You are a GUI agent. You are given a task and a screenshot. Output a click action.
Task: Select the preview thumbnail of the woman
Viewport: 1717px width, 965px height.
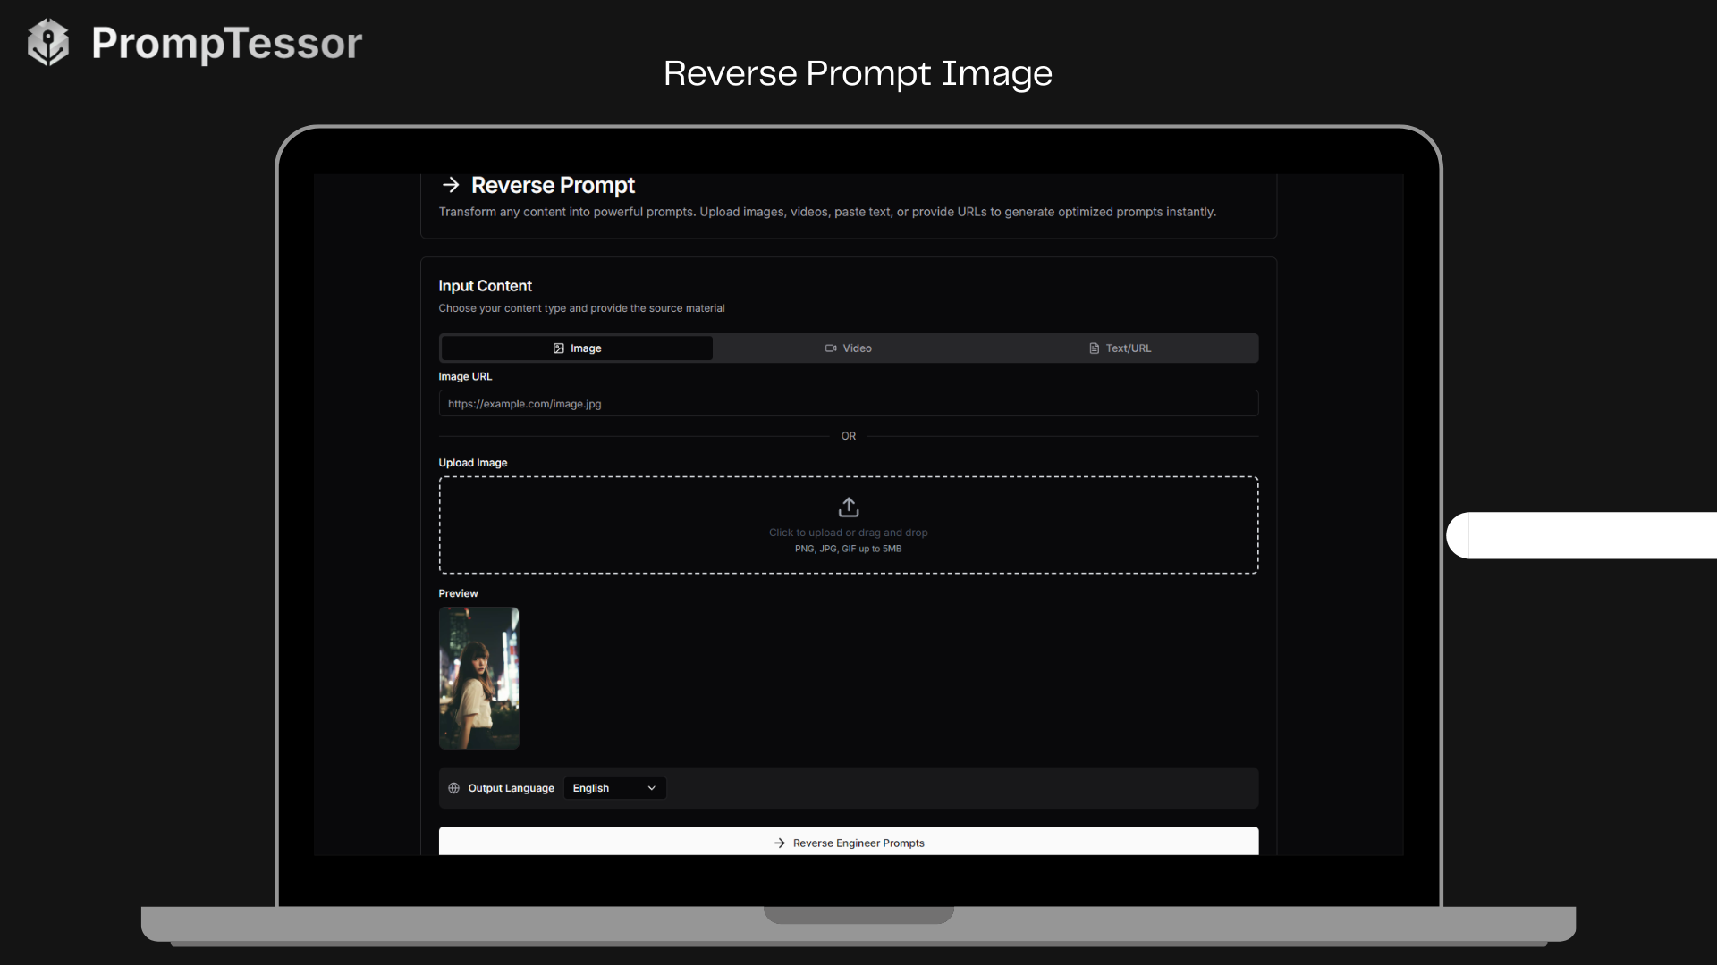click(478, 678)
